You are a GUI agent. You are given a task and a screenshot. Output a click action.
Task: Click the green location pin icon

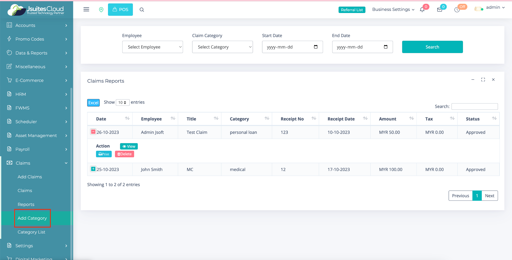pos(101,10)
